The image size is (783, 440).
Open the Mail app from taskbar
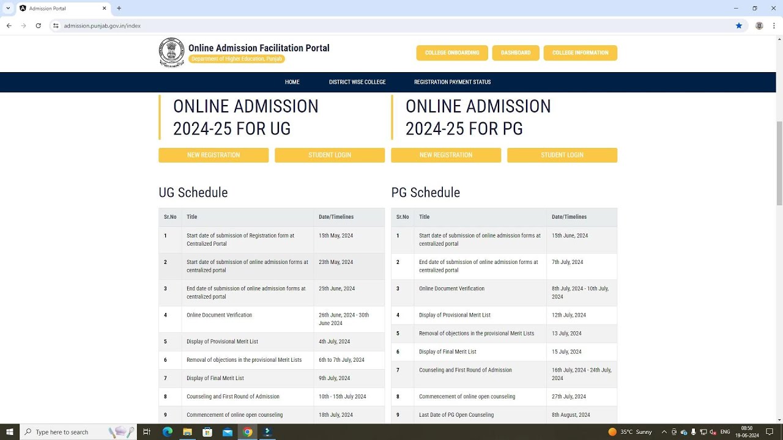228,432
